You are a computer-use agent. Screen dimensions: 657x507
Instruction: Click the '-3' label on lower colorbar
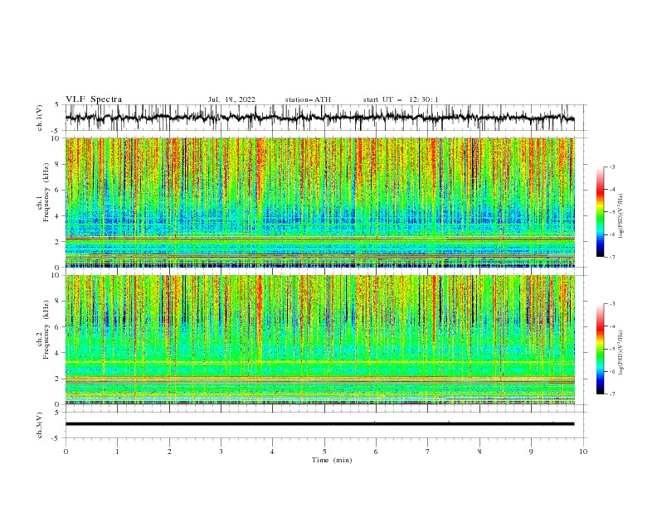click(x=611, y=304)
